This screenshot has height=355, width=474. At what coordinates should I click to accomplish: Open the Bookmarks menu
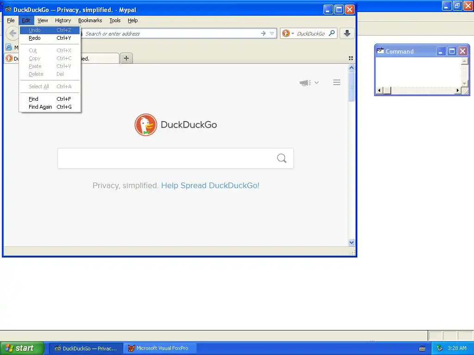click(x=90, y=20)
